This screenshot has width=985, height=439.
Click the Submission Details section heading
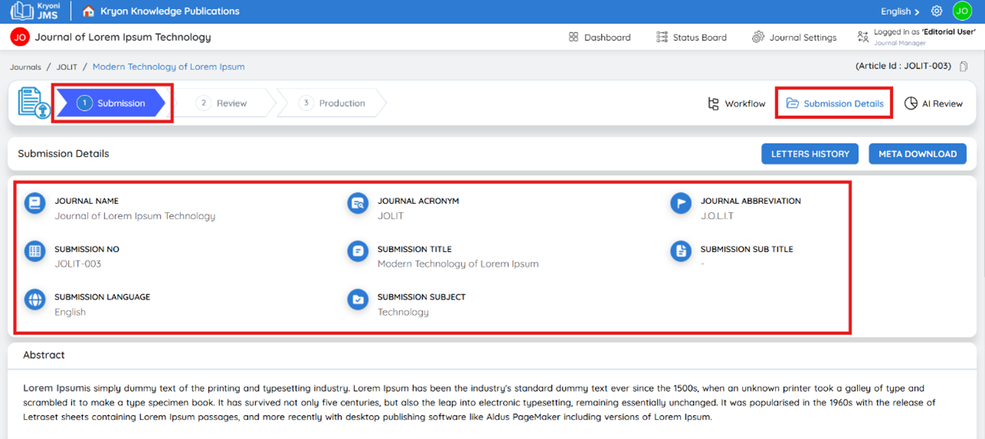tap(64, 154)
